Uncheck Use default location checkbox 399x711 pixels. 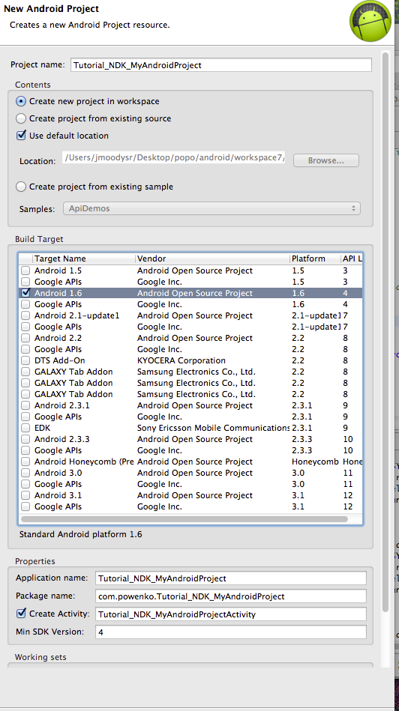click(21, 135)
